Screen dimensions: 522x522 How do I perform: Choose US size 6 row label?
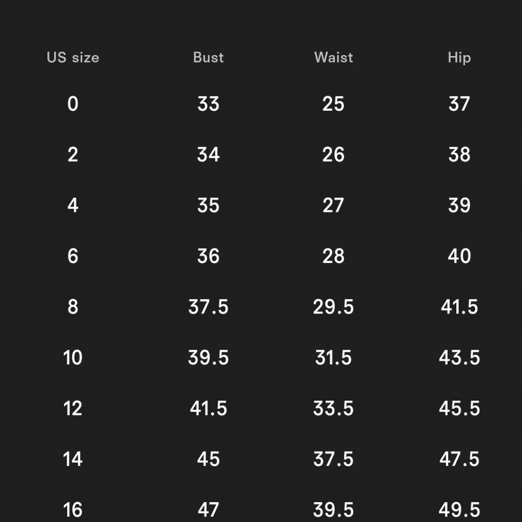tap(73, 256)
